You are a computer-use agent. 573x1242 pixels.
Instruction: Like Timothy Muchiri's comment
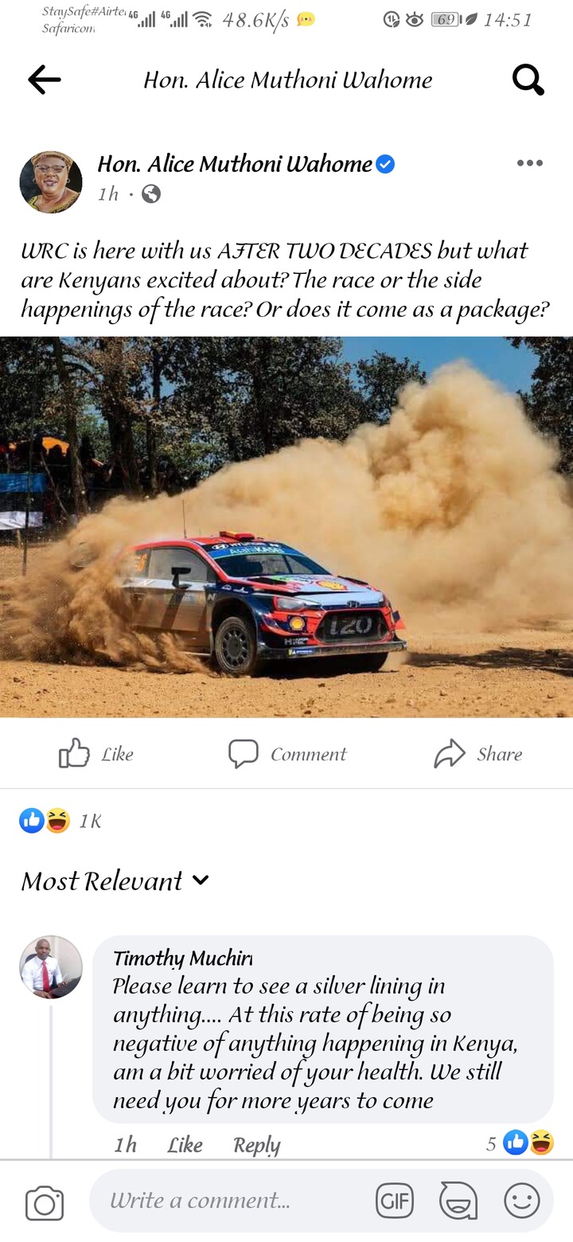pos(185,1145)
